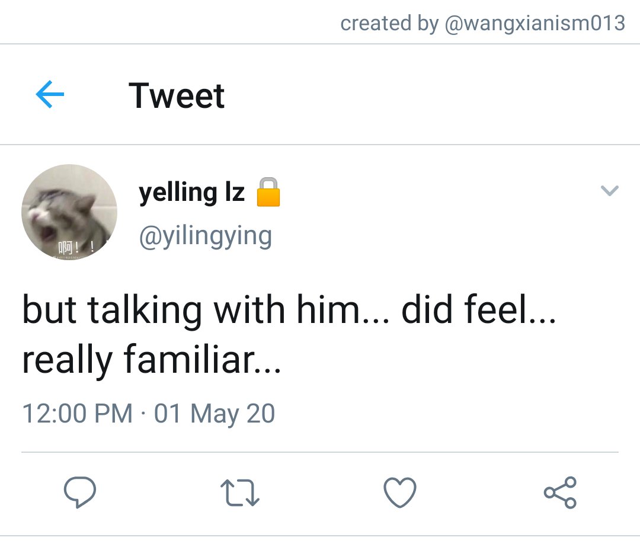The height and width of the screenshot is (547, 640).
Task: Visit the @yilingying handle
Action: tap(205, 235)
